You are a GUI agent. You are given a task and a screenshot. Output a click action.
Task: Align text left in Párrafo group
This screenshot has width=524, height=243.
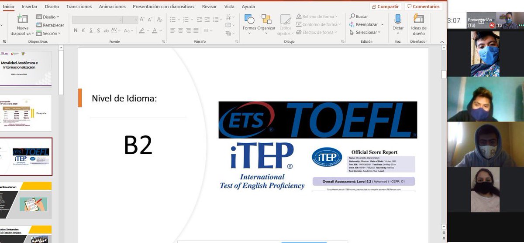[x=173, y=30]
